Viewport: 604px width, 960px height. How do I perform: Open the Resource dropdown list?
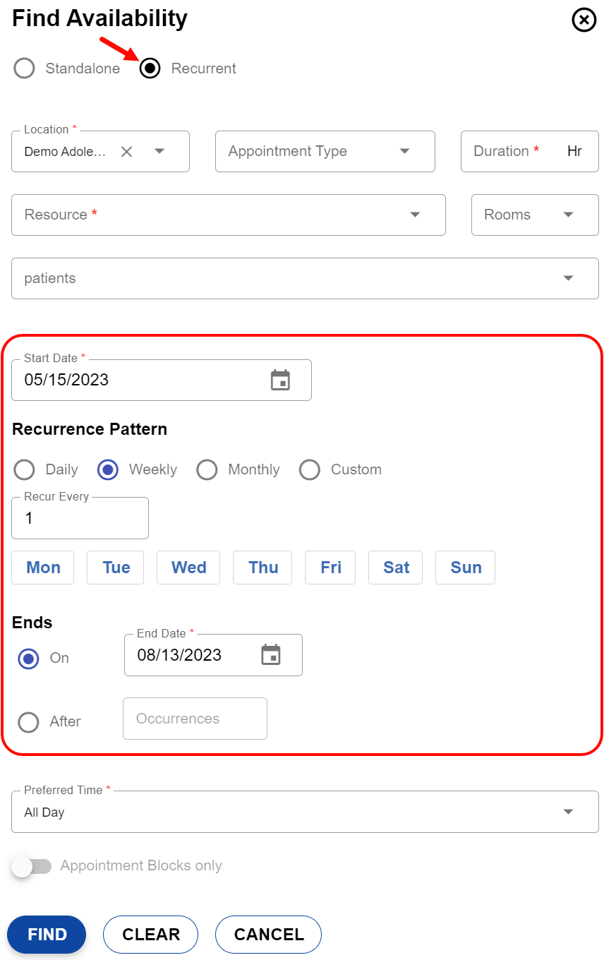tap(415, 215)
